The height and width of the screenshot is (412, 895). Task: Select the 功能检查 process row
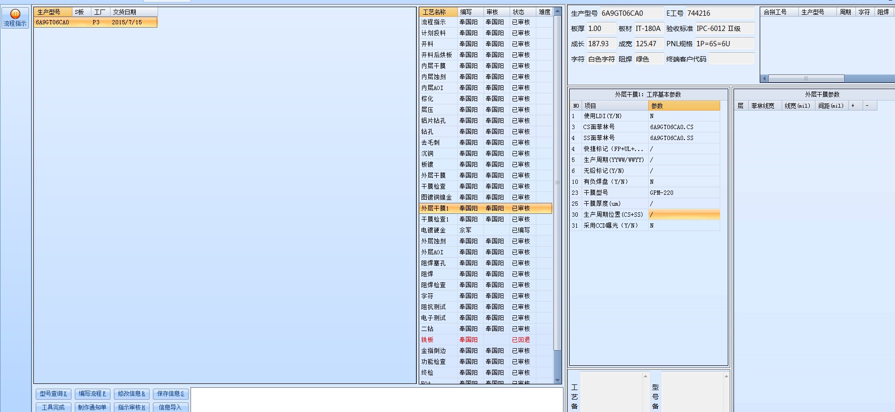486,362
